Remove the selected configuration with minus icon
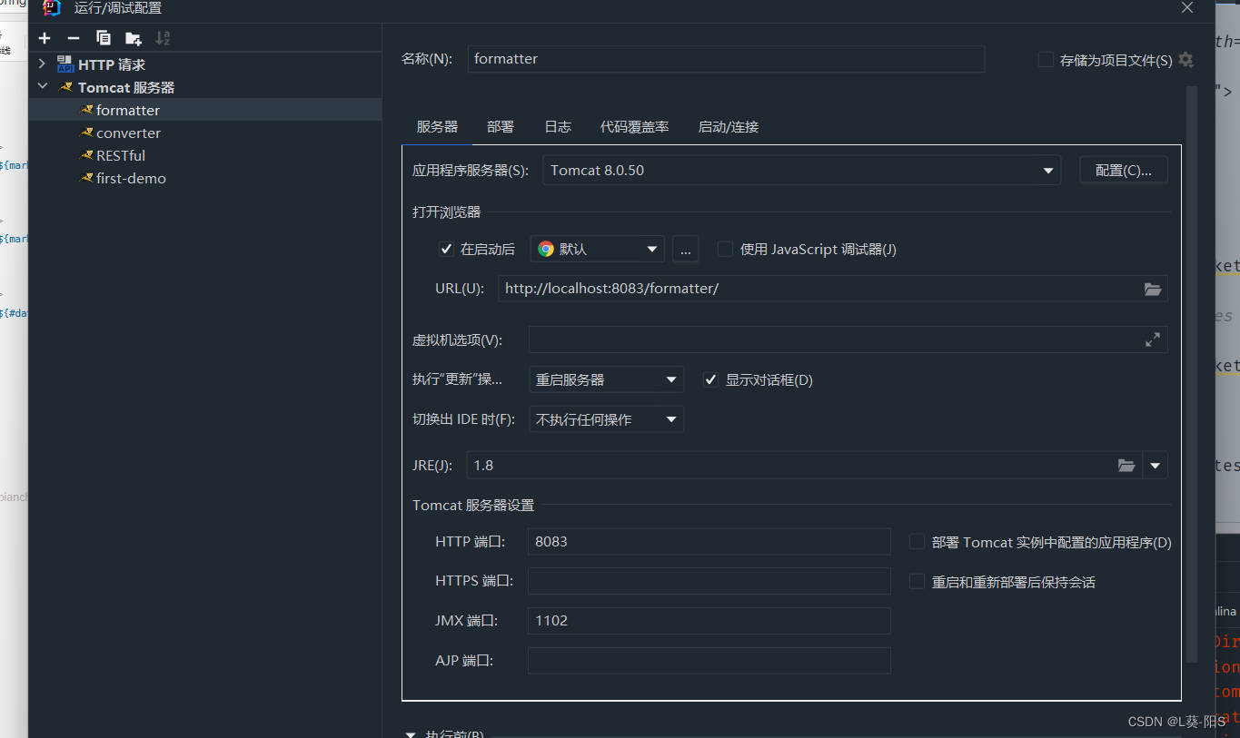Image resolution: width=1240 pixels, height=738 pixels. pyautogui.click(x=74, y=38)
